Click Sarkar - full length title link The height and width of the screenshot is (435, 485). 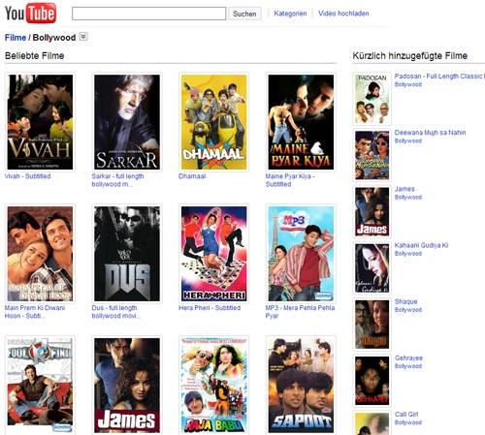[117, 180]
